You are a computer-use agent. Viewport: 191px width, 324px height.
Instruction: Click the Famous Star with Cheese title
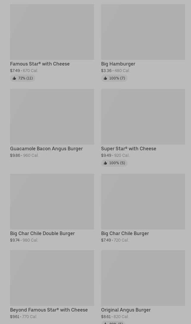tap(40, 64)
